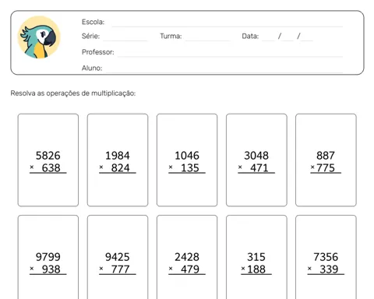Screen dimensions: 374x299
Task: Click the 1046 × 135 problem card
Action: point(187,160)
